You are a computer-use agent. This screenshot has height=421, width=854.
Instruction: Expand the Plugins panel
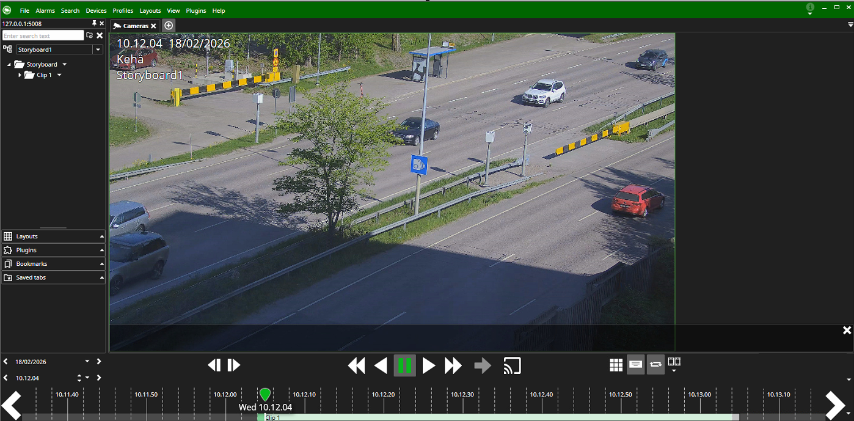click(53, 250)
